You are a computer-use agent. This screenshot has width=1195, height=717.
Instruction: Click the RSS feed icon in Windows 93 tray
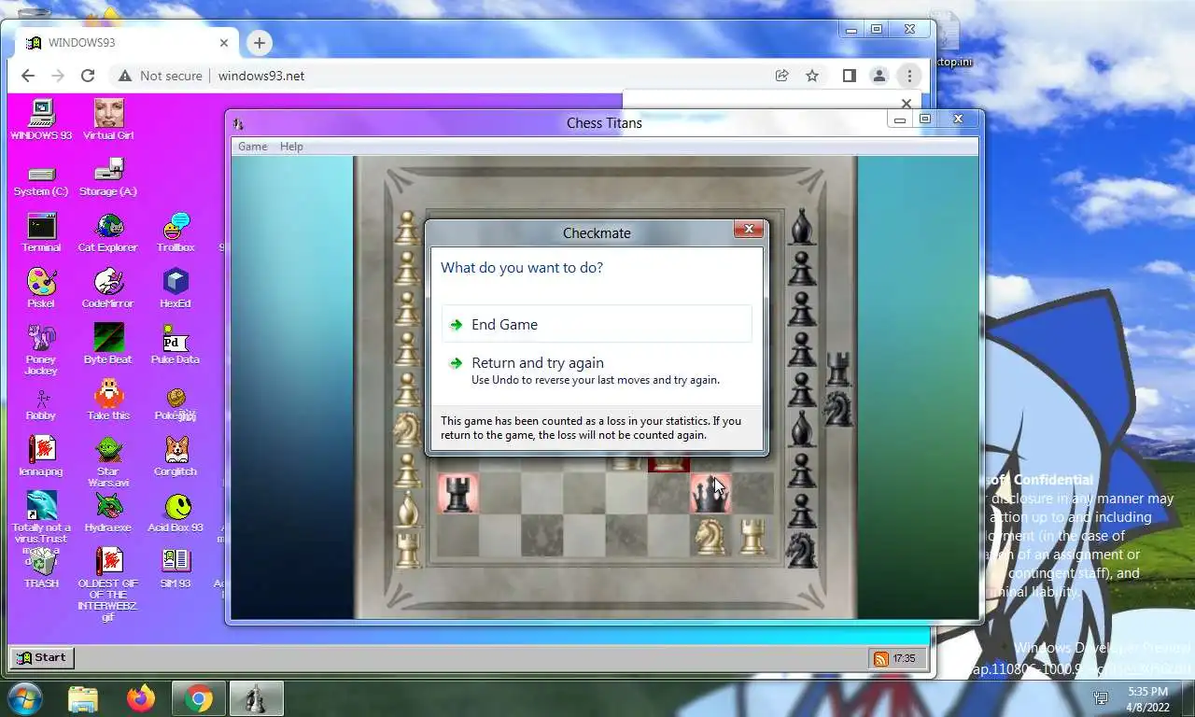[x=880, y=658]
